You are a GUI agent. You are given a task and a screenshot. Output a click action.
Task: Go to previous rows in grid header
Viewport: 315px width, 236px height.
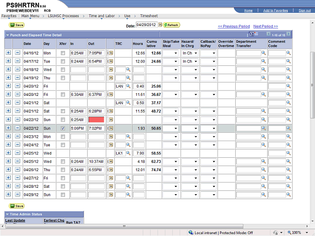click(x=268, y=34)
